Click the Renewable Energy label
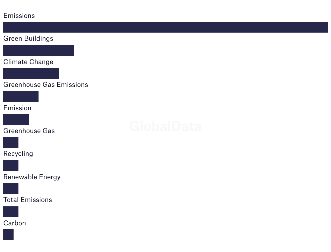Screen dimensions: 331x252 click(32, 177)
